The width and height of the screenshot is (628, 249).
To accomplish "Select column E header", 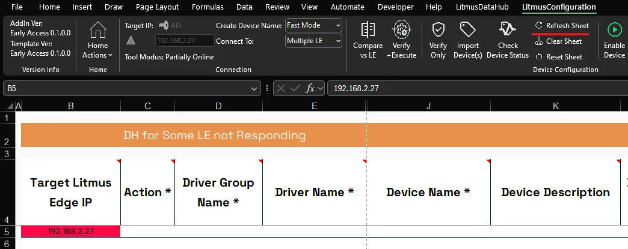I will (x=315, y=106).
